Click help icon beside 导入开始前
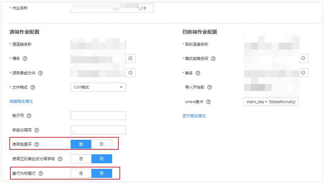The image size is (324, 183). click(209, 88)
